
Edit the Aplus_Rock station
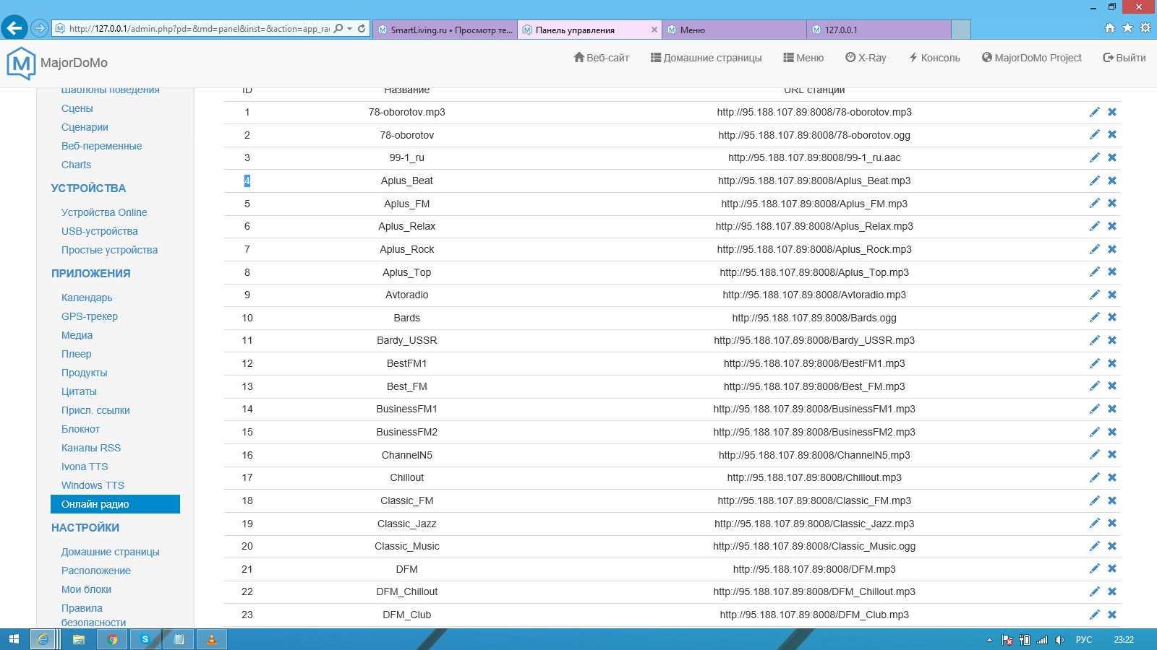coord(1095,249)
